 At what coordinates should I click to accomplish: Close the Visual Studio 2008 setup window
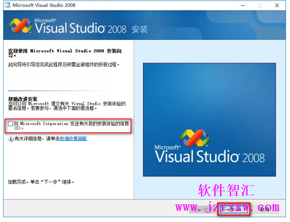277,5
